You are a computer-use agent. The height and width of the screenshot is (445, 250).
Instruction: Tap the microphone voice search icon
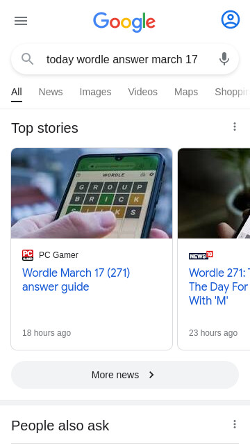point(224,59)
